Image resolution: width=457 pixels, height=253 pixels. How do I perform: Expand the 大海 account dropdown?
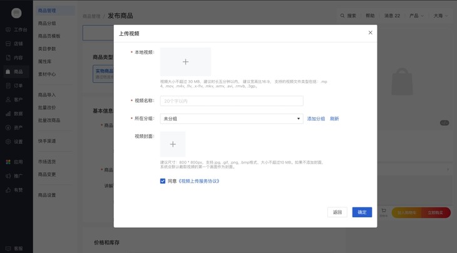(x=440, y=16)
